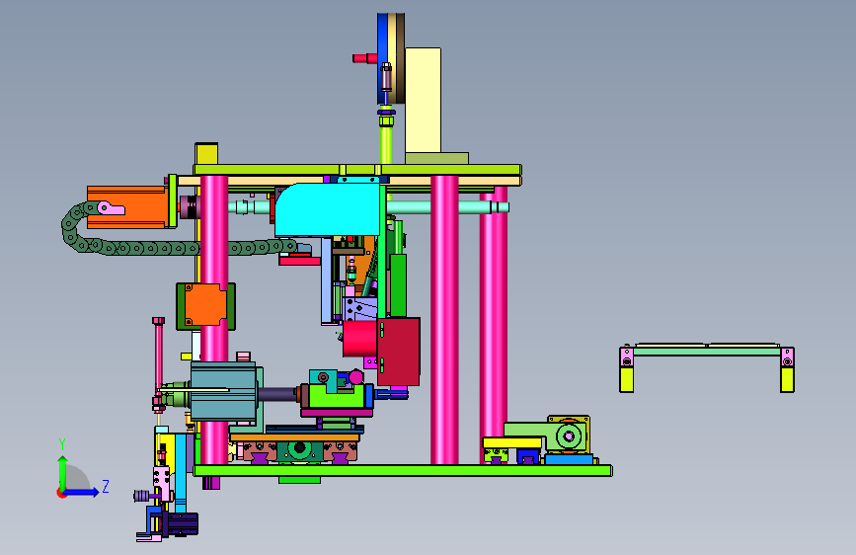Screen dimensions: 856x555
Task: Select the mint green horizontal shaft
Action: tap(447, 207)
